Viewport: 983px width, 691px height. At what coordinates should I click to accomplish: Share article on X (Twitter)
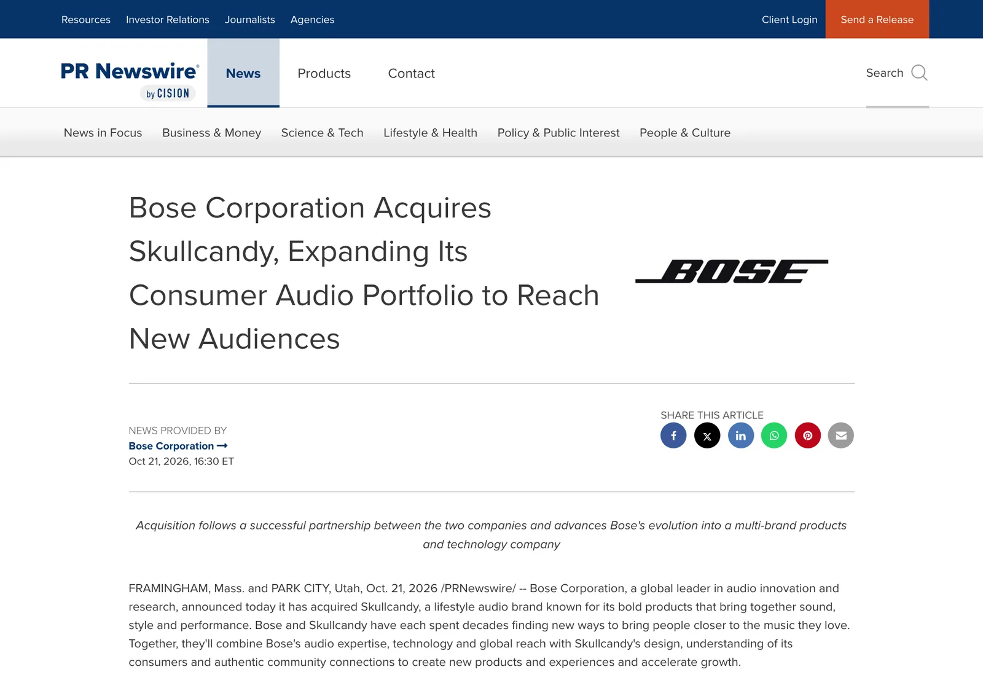pyautogui.click(x=707, y=435)
